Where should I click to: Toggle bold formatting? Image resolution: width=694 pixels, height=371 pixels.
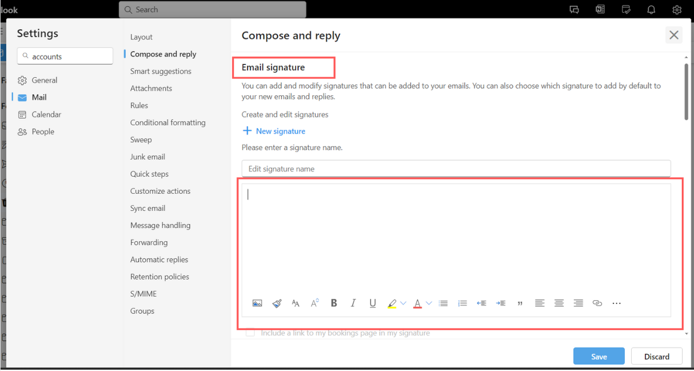click(x=334, y=303)
